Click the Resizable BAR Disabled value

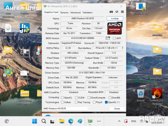pos(114,92)
